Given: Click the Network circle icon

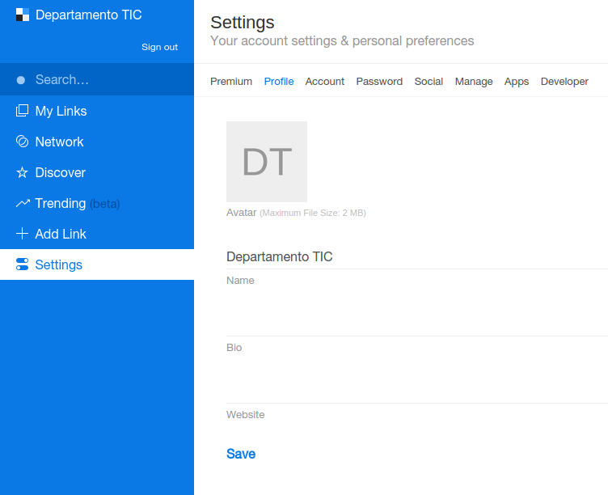Looking at the screenshot, I should [x=22, y=142].
